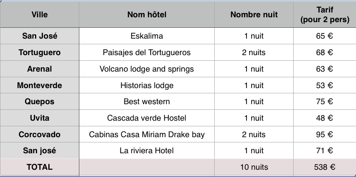Image resolution: width=356 pixels, height=177 pixels.
Task: Click the Historias lodge cell
Action: [x=147, y=85]
